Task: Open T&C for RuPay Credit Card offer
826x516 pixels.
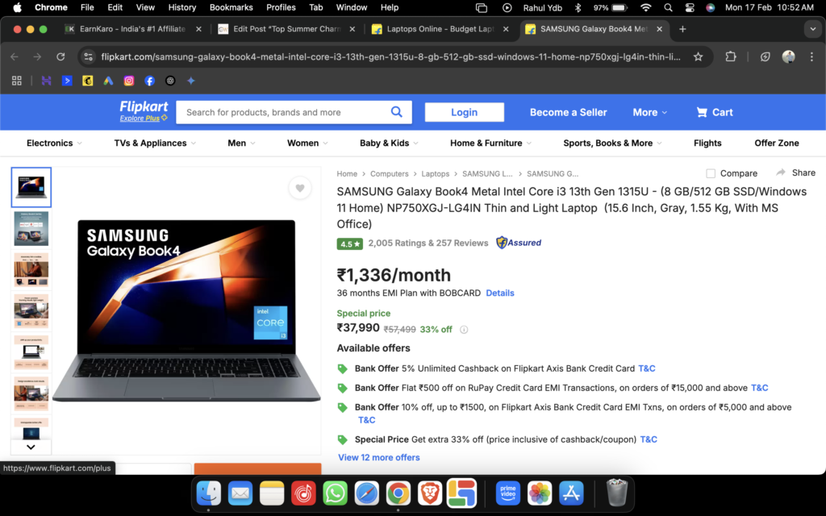Action: pyautogui.click(x=759, y=388)
